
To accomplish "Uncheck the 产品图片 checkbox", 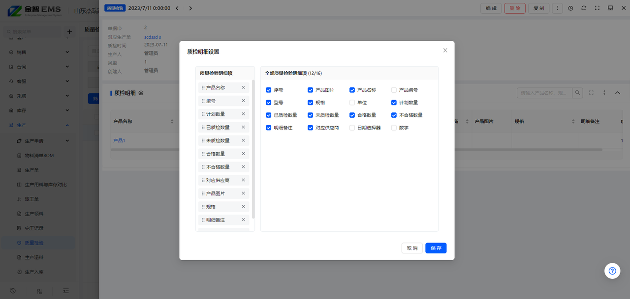I will 311,90.
